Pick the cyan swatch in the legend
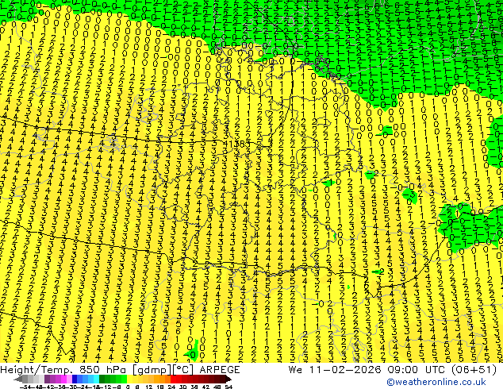Screen dimensions: 503x389 (96, 379)
